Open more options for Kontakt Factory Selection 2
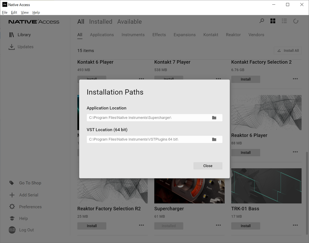The image size is (309, 243). point(295,79)
